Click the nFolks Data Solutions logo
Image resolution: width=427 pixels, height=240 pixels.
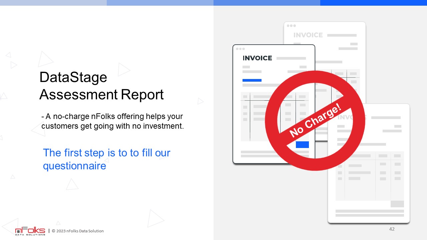click(30, 231)
